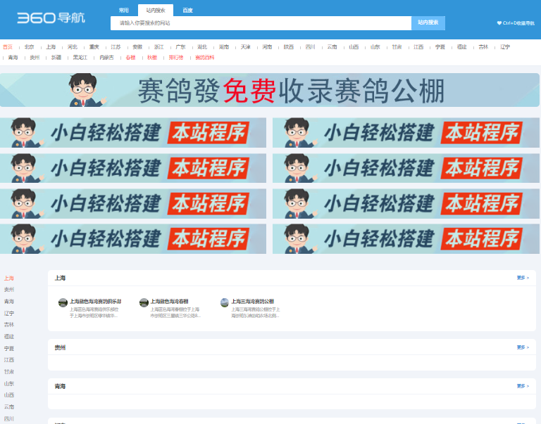Select 辽宁 in the left sidebar list
Image resolution: width=541 pixels, height=424 pixels.
pos(9,314)
